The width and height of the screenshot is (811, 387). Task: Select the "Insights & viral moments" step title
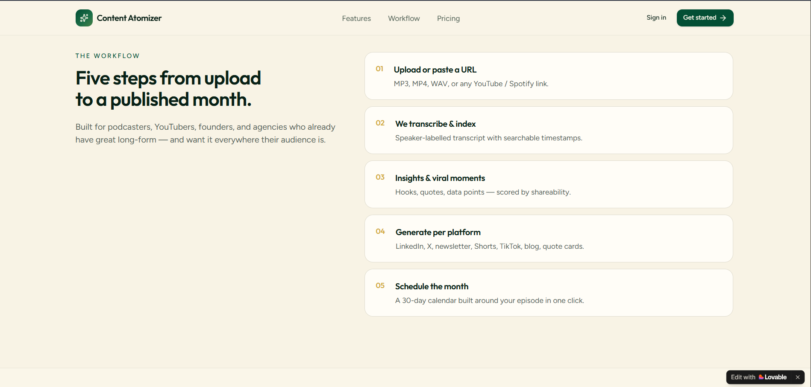pos(440,178)
